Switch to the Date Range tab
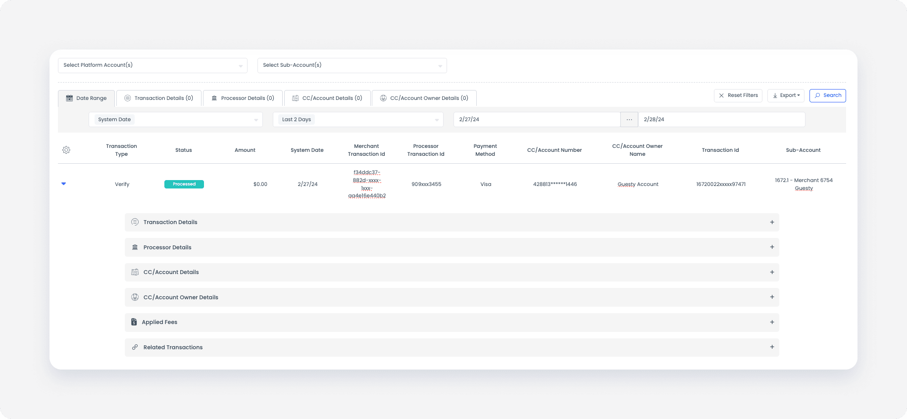Screen dimensions: 907x419 tap(87, 98)
